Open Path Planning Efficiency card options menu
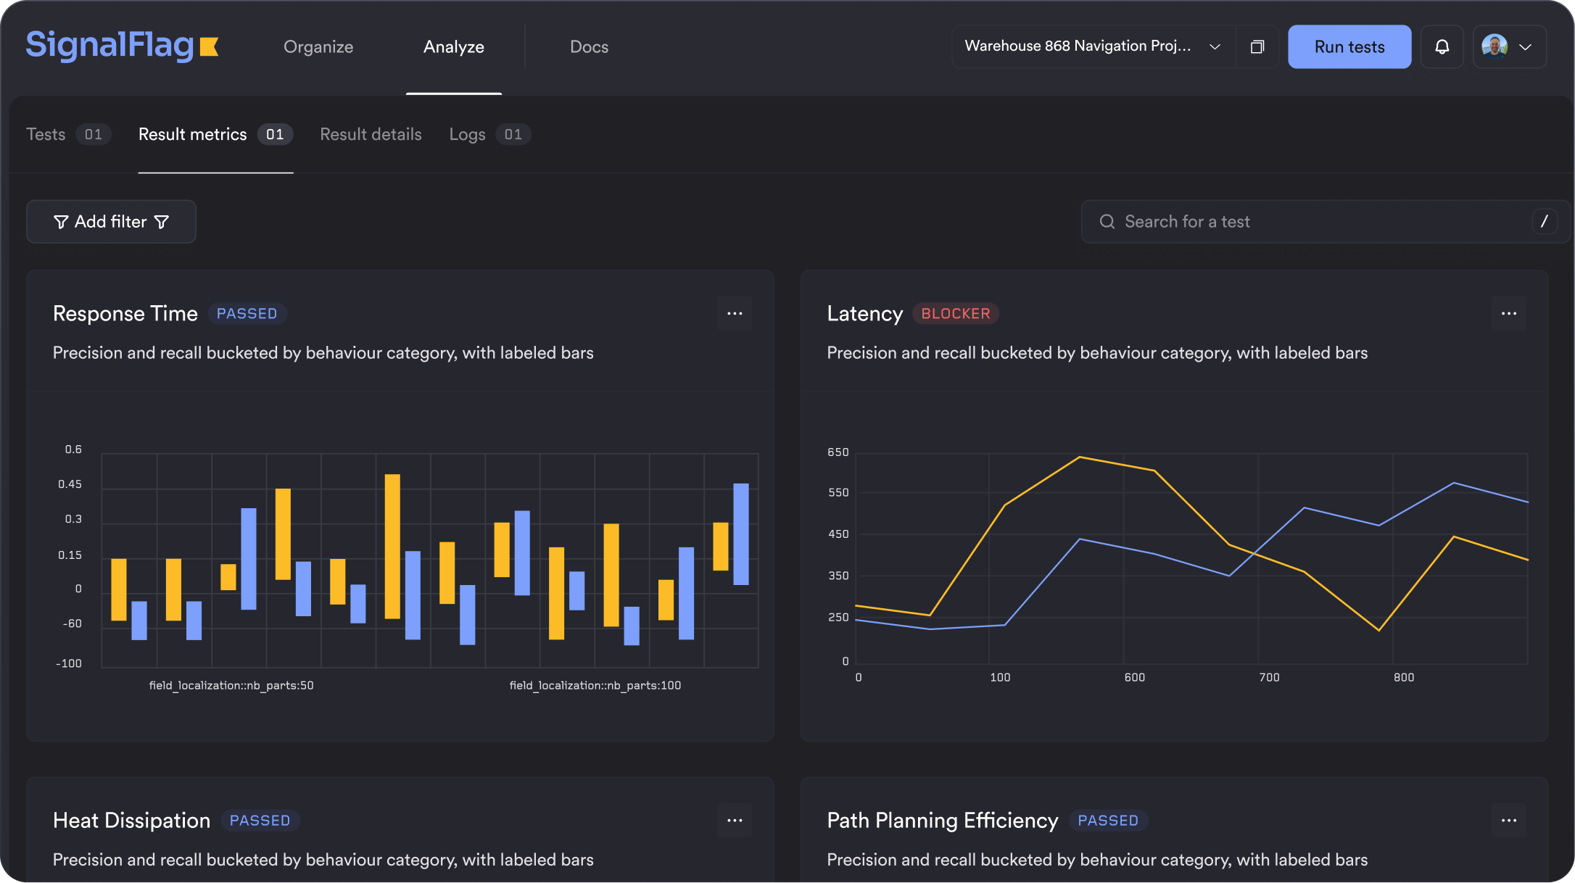 1509,821
